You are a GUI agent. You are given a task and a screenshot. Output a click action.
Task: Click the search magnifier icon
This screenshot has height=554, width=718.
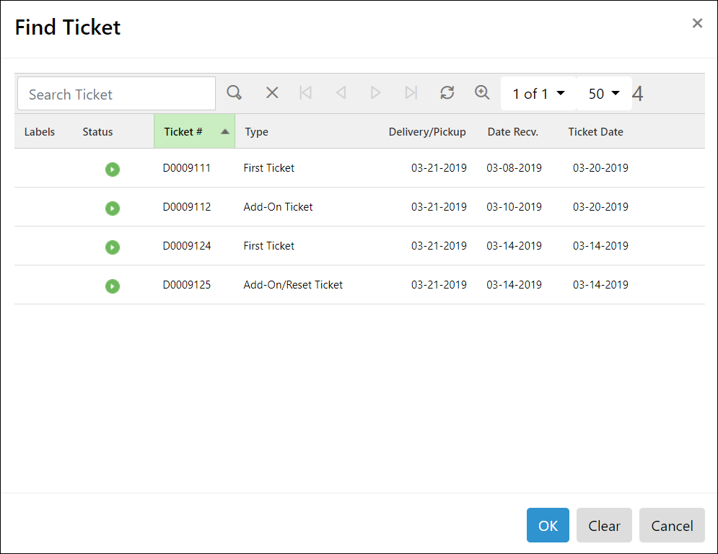pyautogui.click(x=234, y=93)
